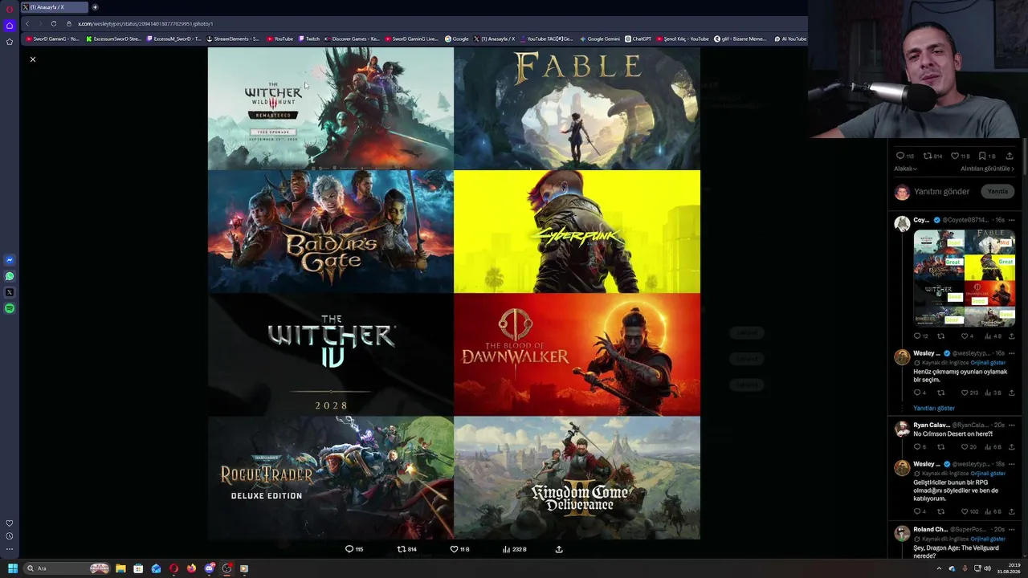The image size is (1028, 578).
Task: Show original of the 'Henüz çıkmamış' reply
Action: pos(988,363)
